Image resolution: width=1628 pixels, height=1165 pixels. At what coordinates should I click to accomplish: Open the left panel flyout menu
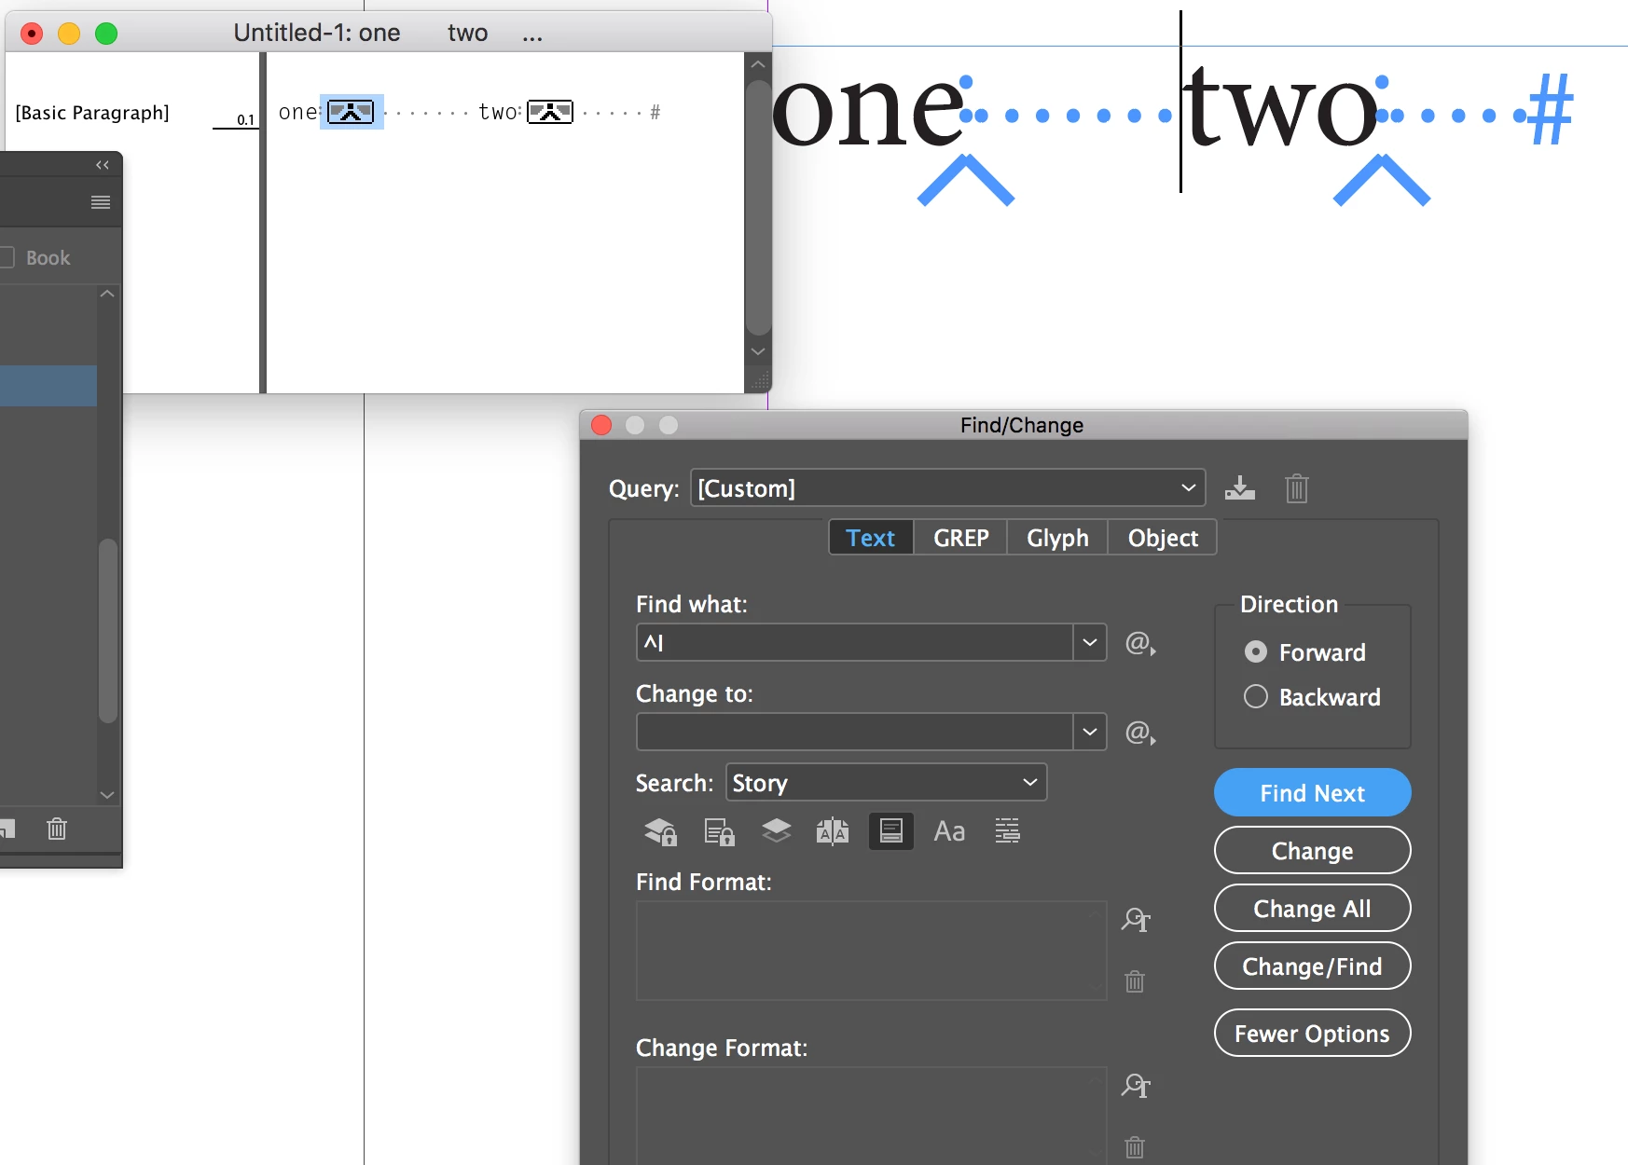tap(101, 202)
